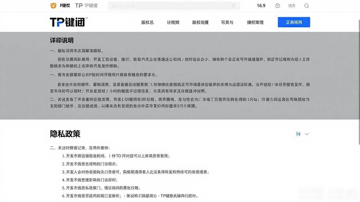Click the blue 正南锁用 button
Screen dimensions: 360x202
tap(294, 22)
